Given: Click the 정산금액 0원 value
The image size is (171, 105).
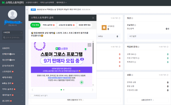Looking at the screenshot, I should [x=168, y=29].
